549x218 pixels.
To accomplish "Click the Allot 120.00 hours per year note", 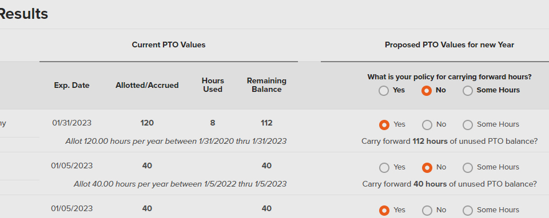I will [176, 141].
